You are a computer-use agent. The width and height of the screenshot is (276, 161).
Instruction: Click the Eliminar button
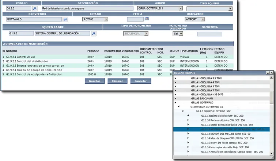(117, 81)
